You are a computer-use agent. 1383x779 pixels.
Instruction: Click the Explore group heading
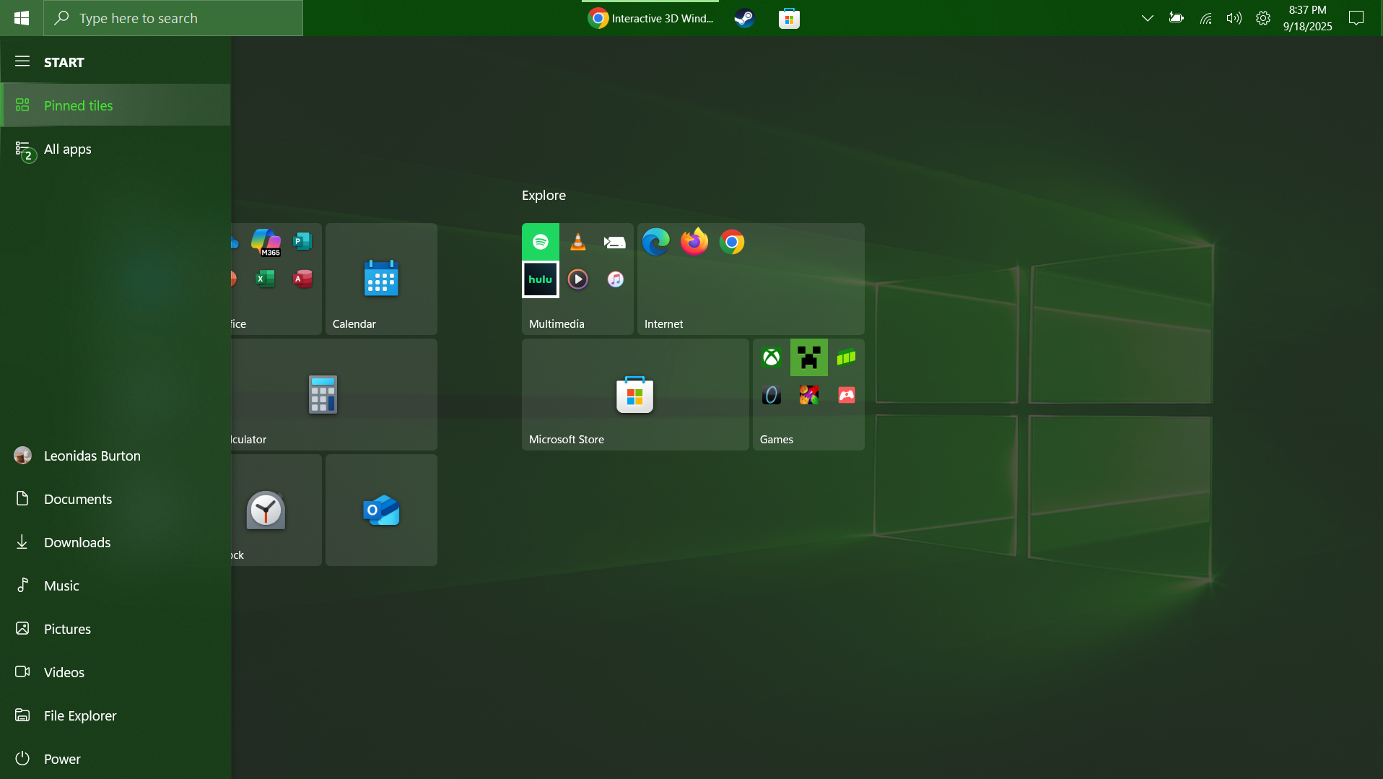544,196
